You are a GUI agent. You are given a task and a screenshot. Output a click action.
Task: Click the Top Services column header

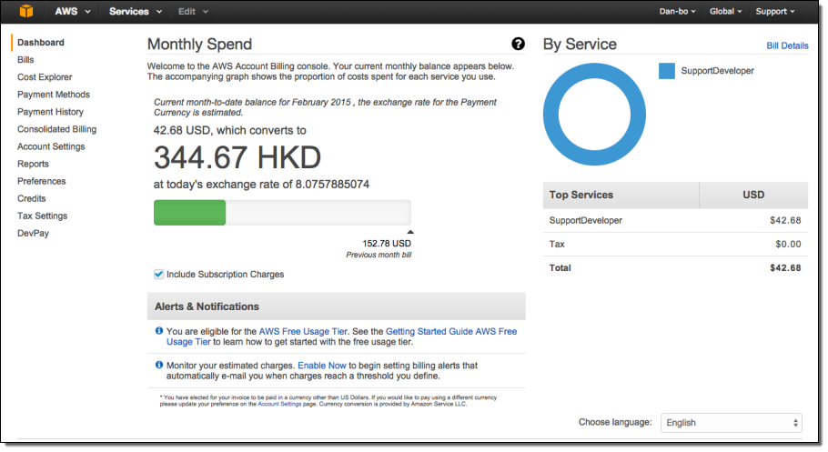621,195
